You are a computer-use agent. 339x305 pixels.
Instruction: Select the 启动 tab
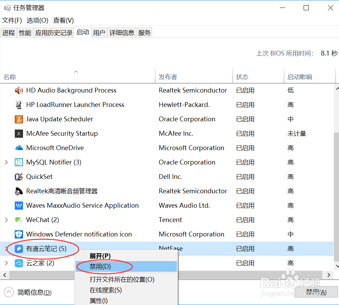83,32
